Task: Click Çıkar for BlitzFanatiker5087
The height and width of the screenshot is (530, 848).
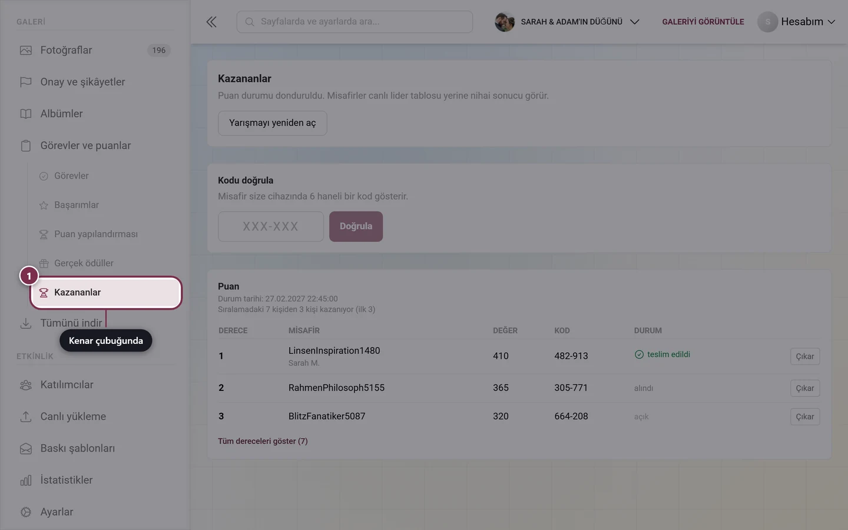Action: click(x=805, y=416)
